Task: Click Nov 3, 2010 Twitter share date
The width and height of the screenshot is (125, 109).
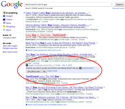Action: tap(67, 65)
